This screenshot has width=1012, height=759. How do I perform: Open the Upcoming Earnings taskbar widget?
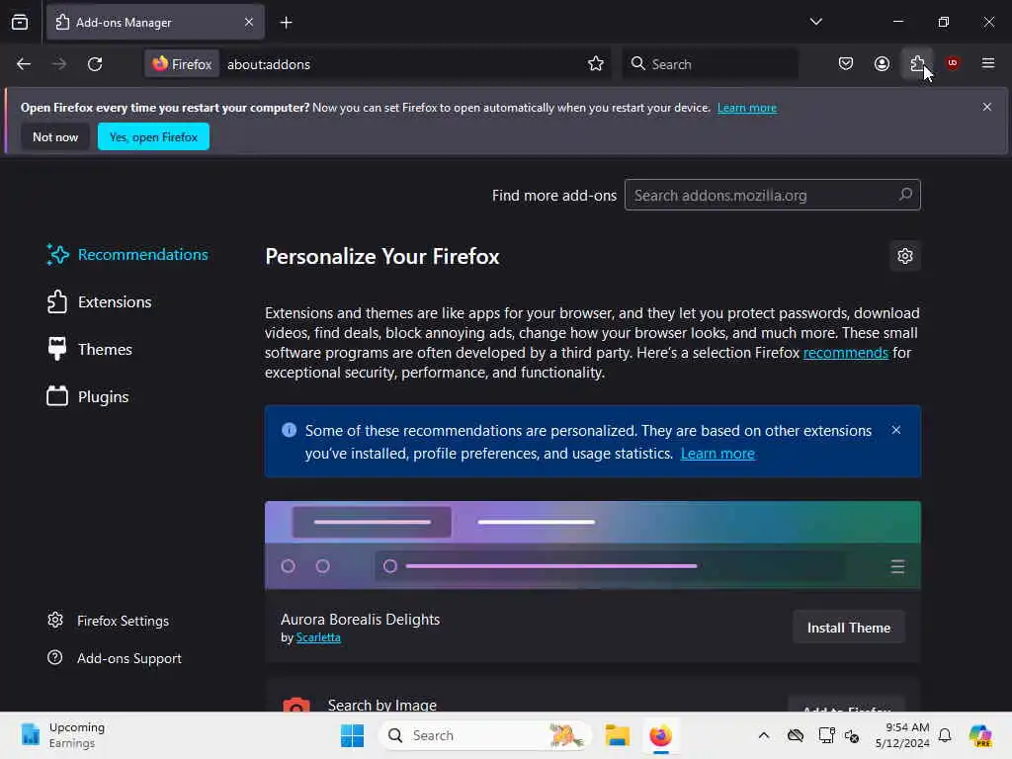click(62, 735)
